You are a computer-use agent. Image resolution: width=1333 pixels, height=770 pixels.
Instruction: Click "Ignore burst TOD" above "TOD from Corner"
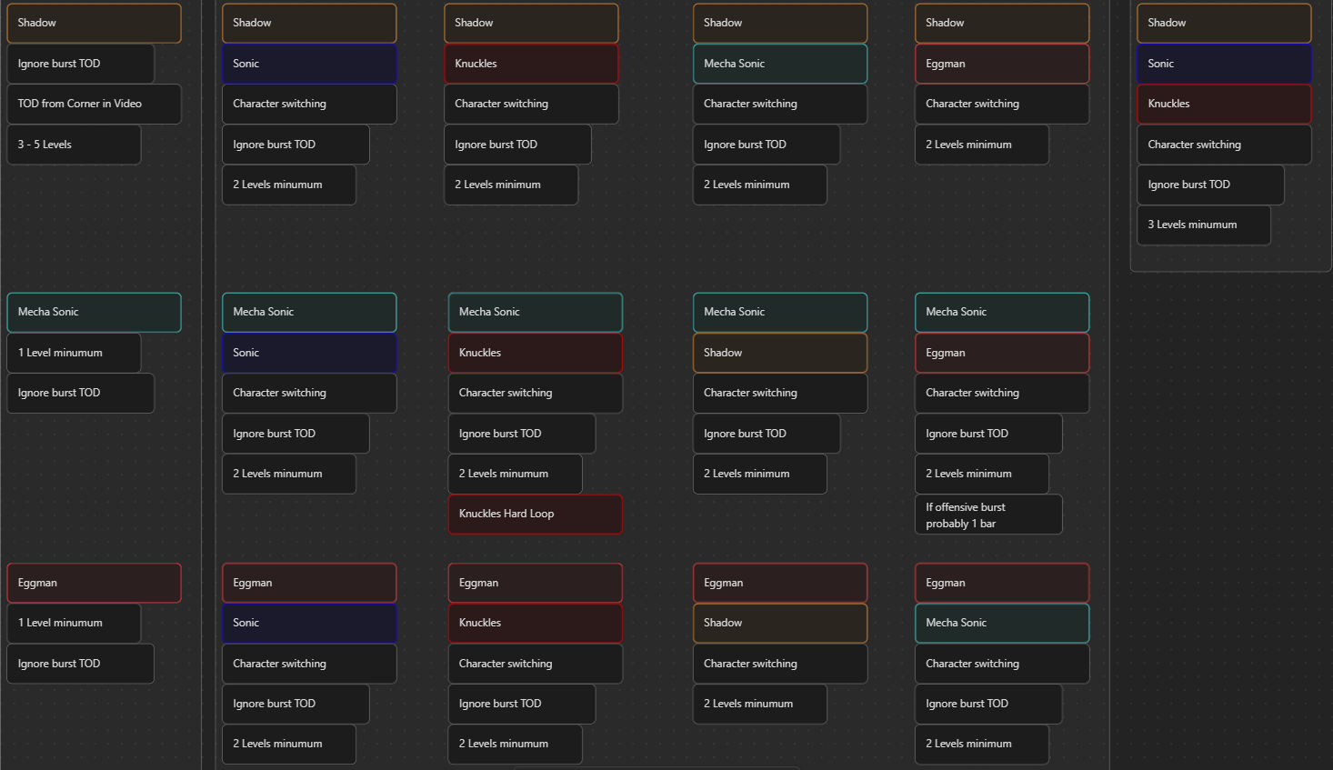point(80,64)
